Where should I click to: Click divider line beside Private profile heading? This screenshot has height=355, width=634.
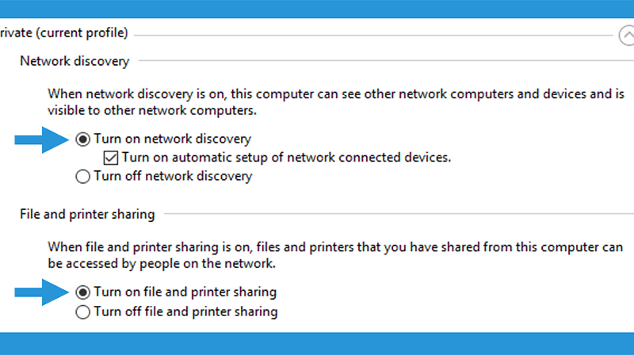tap(373, 36)
